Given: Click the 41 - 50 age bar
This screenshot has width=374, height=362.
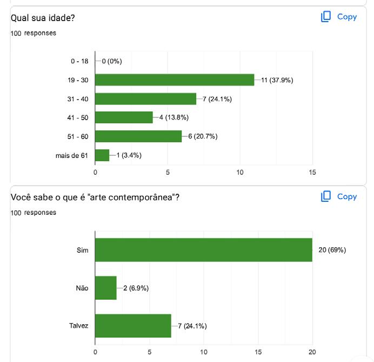Looking at the screenshot, I should click(x=124, y=117).
